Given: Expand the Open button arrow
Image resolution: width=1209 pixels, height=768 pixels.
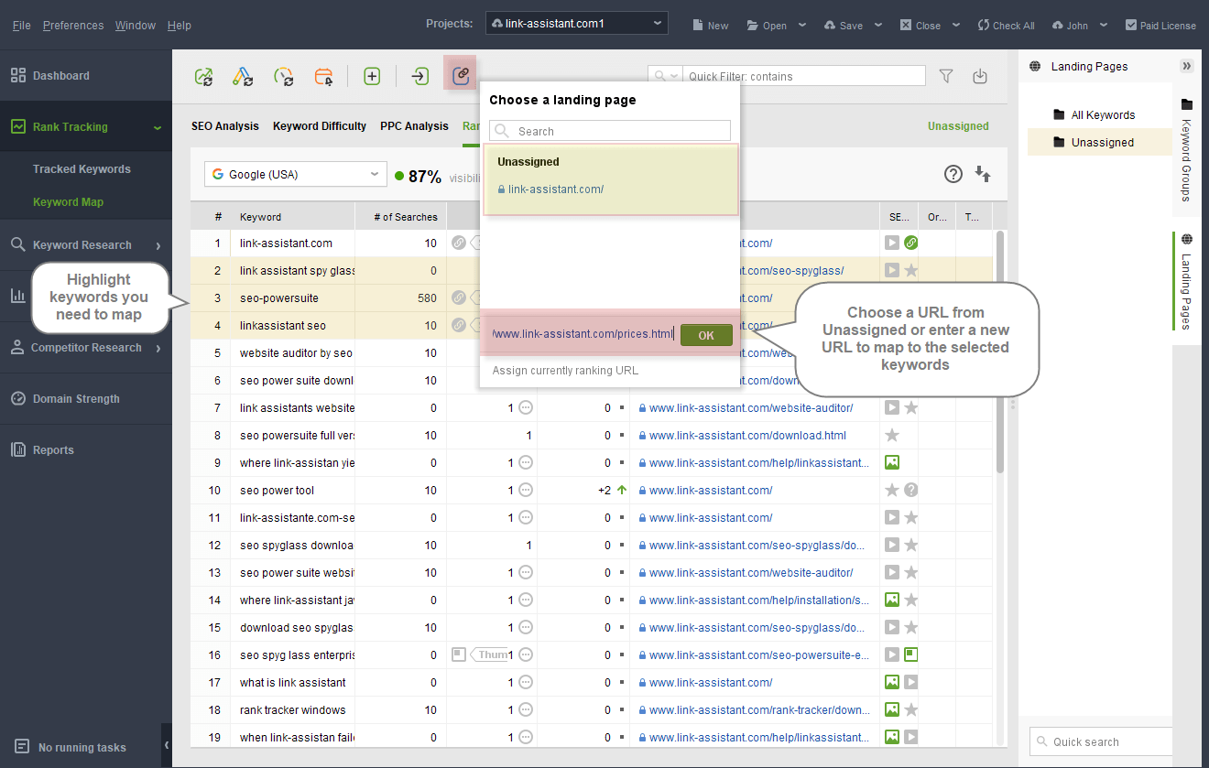Looking at the screenshot, I should pyautogui.click(x=802, y=26).
